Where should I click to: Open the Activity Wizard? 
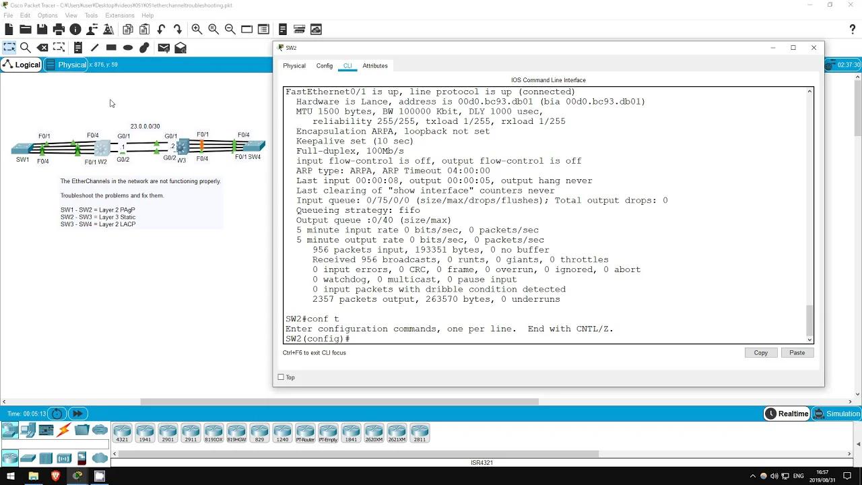(108, 29)
